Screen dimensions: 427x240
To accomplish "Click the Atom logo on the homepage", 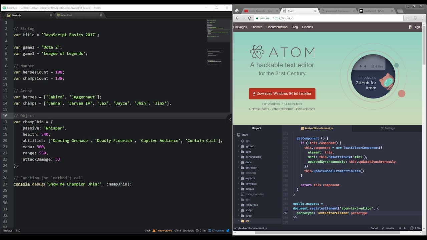I will (282, 52).
